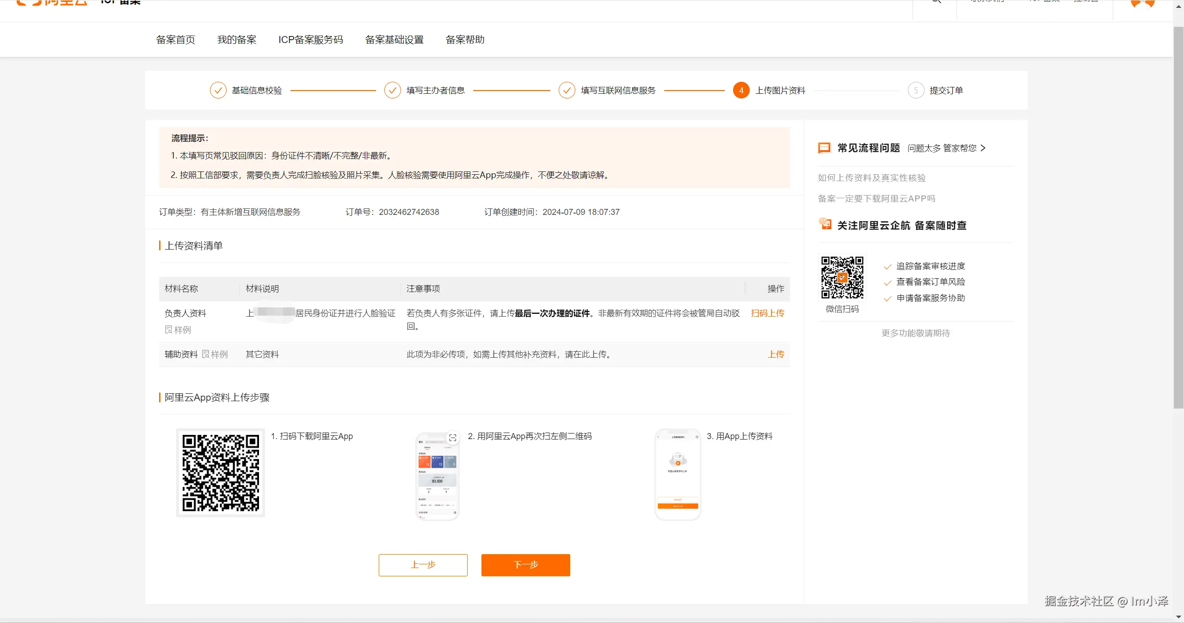Open the 备案帮助 tab
Viewport: 1184px width, 623px height.
point(465,39)
